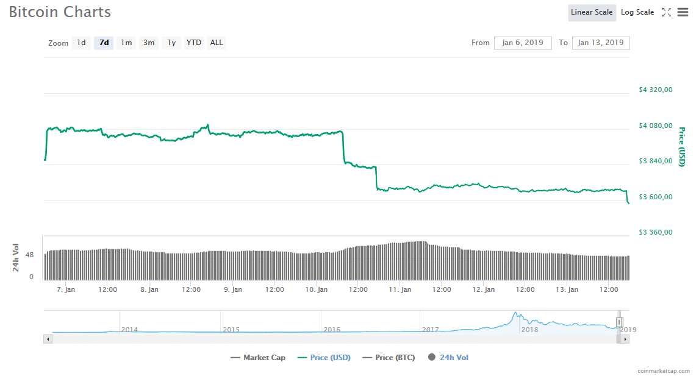The width and height of the screenshot is (699, 379).
Task: Click the 2018 peak in navigator chart
Action: pos(516,314)
